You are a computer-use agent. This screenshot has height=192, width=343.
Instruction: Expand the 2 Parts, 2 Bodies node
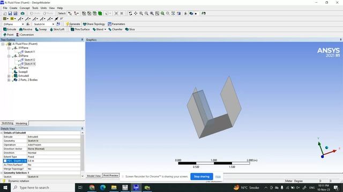click(9, 80)
